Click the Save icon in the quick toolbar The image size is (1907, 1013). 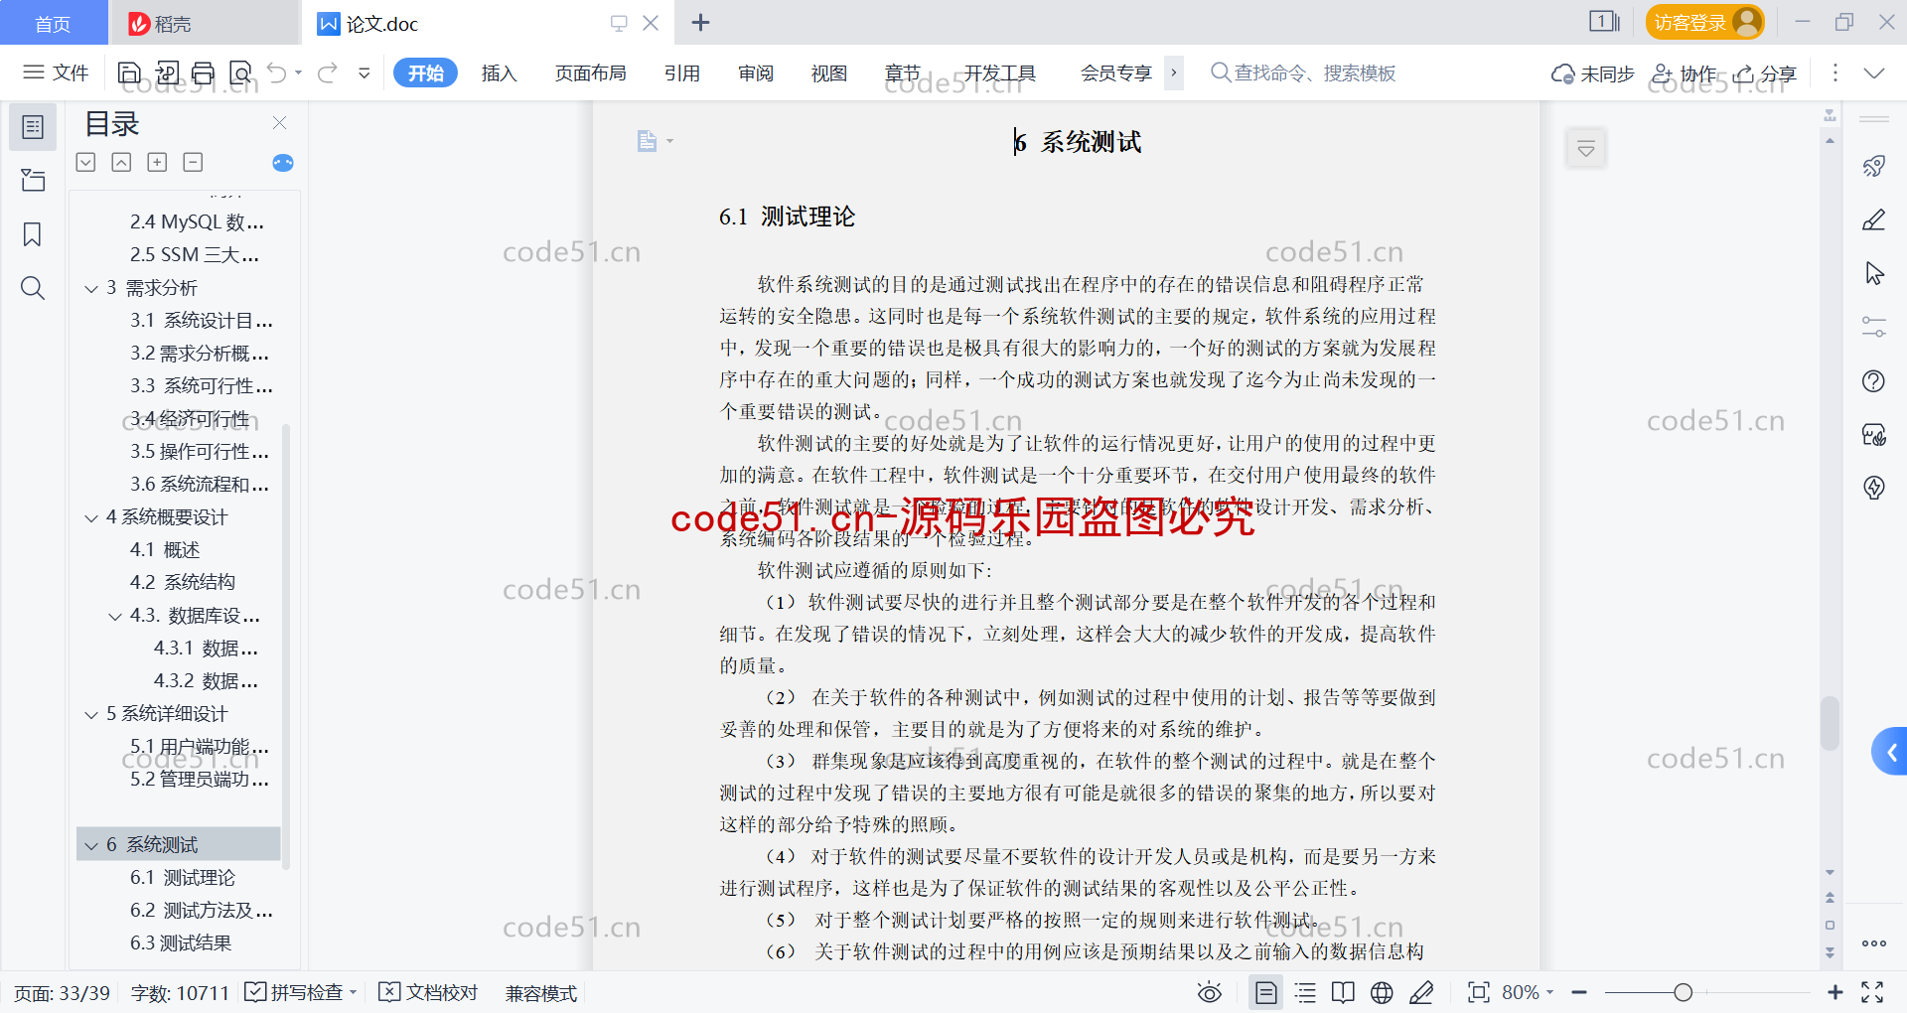[129, 72]
